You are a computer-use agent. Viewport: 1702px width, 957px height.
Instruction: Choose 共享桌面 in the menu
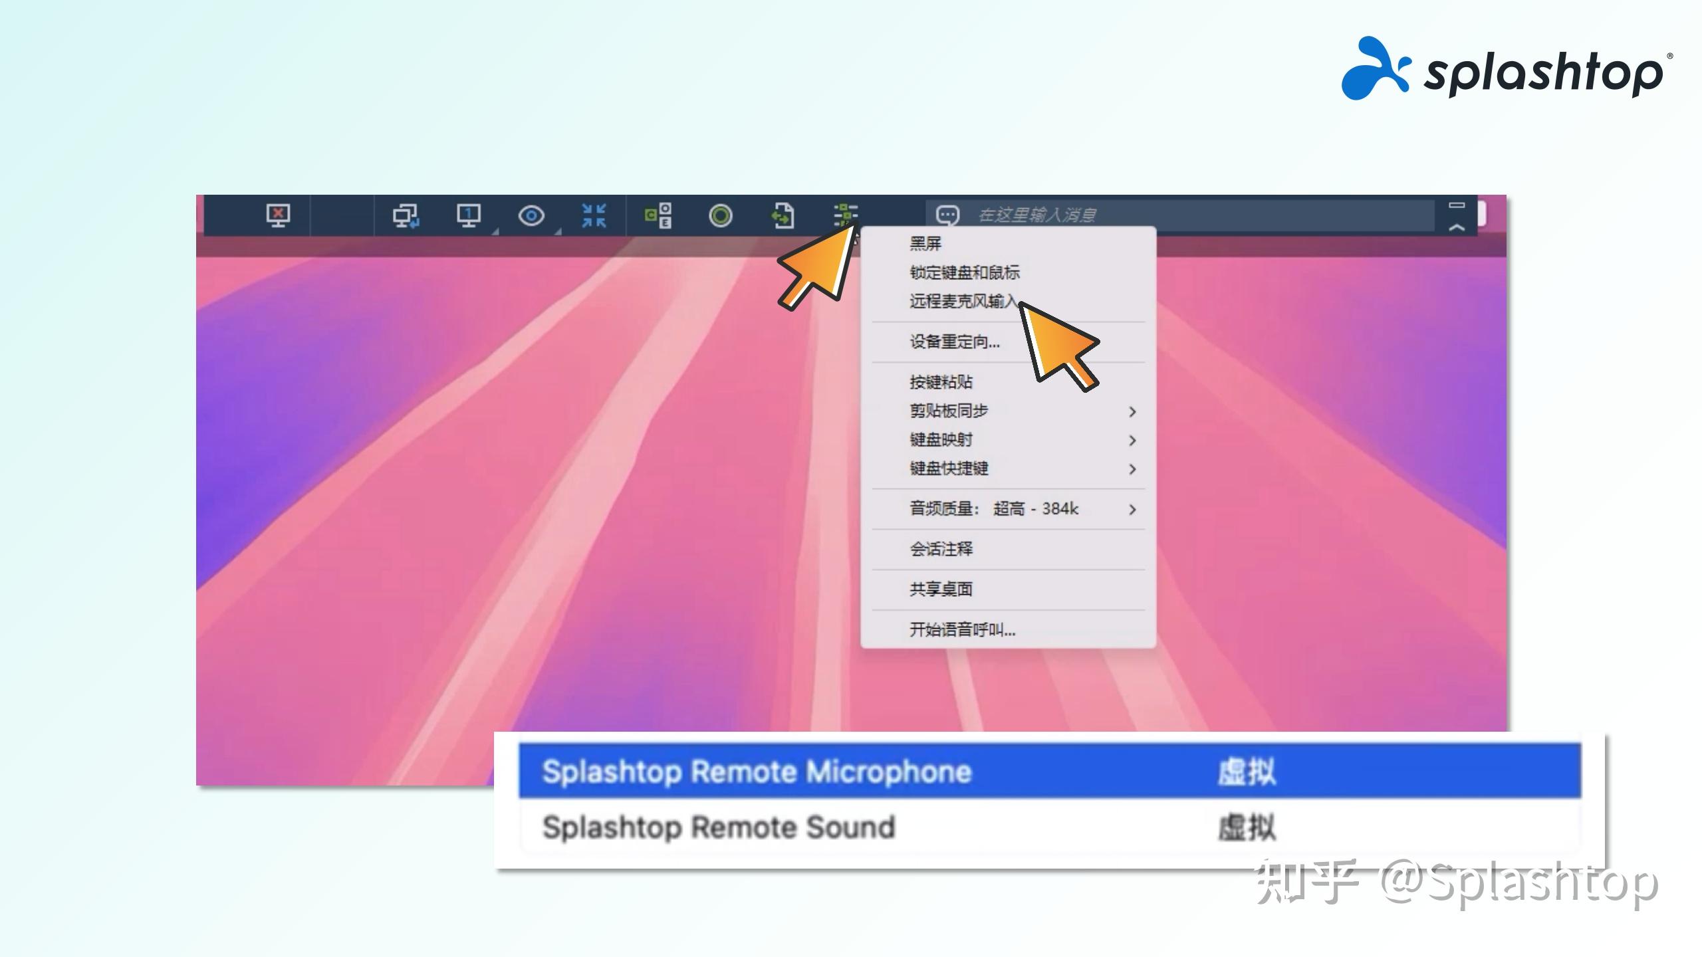939,589
